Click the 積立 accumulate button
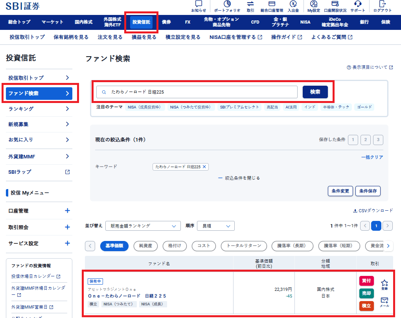The height and width of the screenshot is (318, 401). coord(366,306)
